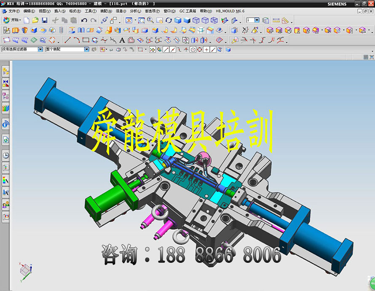Open the 视图(V) menu

click(45, 11)
